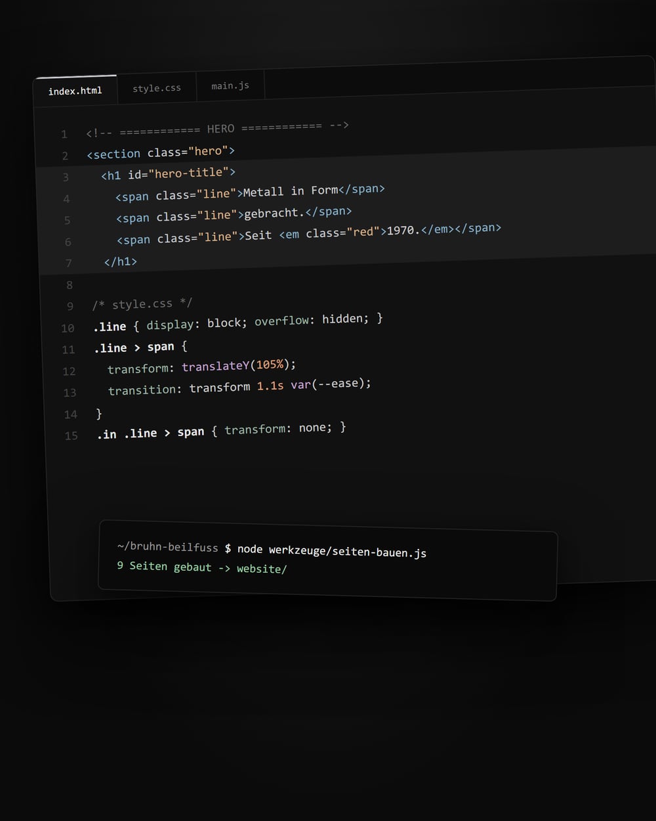Click line number 8 in the gutter

pyautogui.click(x=70, y=285)
